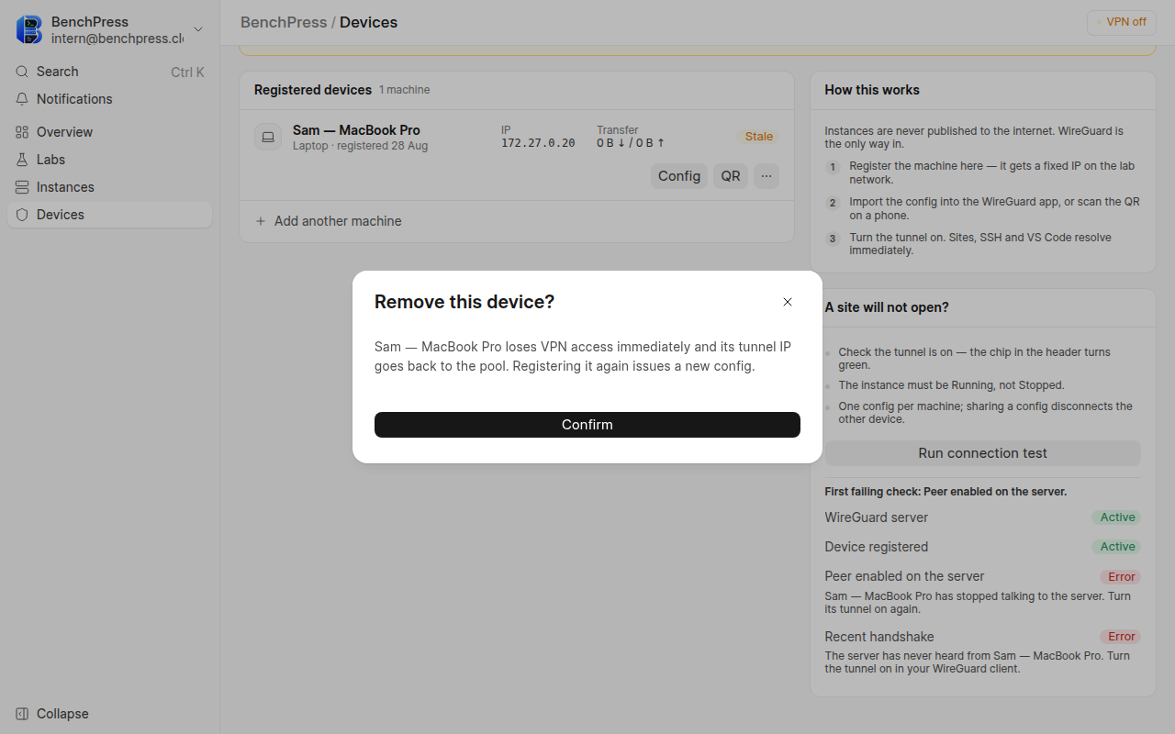
Task: Click the Overview grid icon
Action: 22,132
